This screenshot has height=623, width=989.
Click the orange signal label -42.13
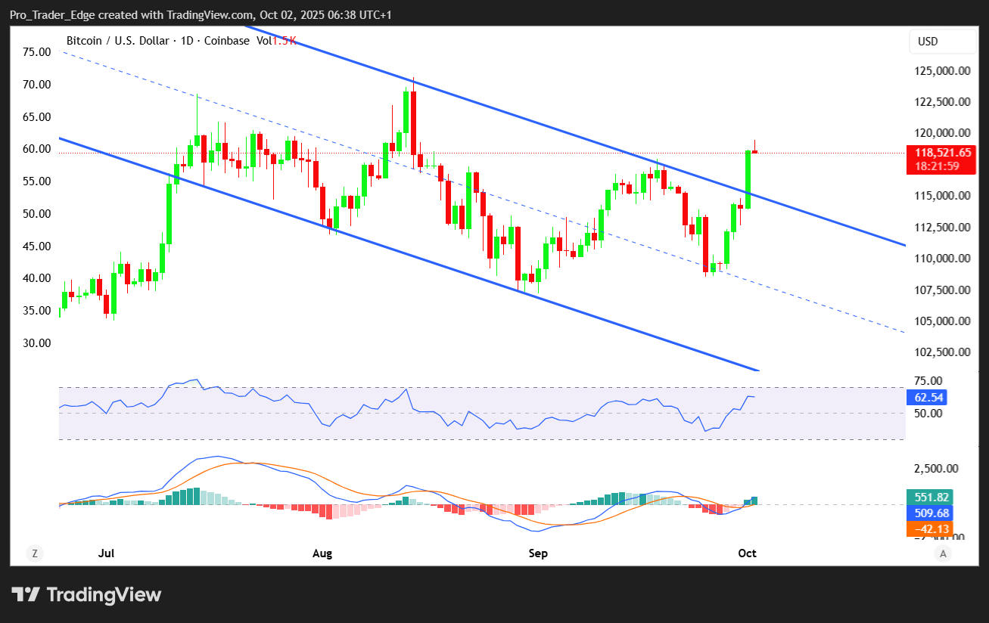click(928, 528)
